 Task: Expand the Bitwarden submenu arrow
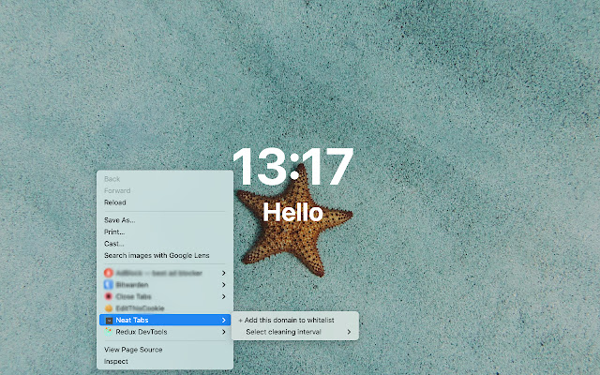click(223, 285)
